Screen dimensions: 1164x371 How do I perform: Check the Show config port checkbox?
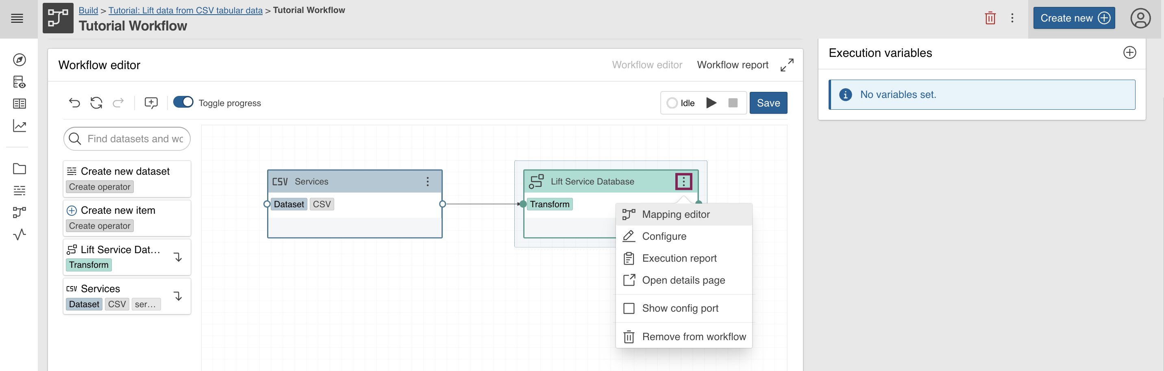click(x=629, y=308)
